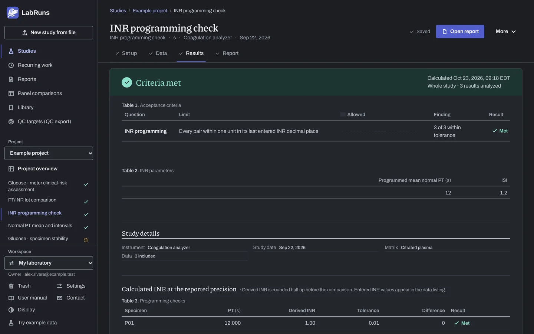
Task: Click the P01 specimen row cell
Action: [x=129, y=323]
